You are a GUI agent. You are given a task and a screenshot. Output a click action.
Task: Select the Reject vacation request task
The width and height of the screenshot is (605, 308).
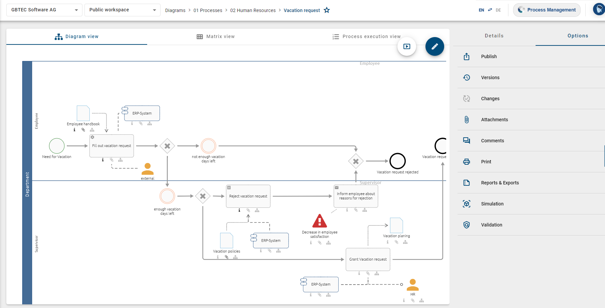(248, 196)
